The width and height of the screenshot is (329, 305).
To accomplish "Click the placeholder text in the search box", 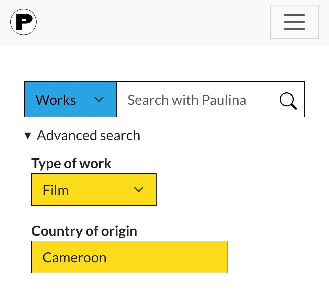I will tap(186, 100).
